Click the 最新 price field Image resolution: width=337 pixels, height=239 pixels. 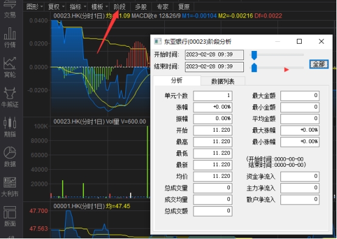click(213, 165)
